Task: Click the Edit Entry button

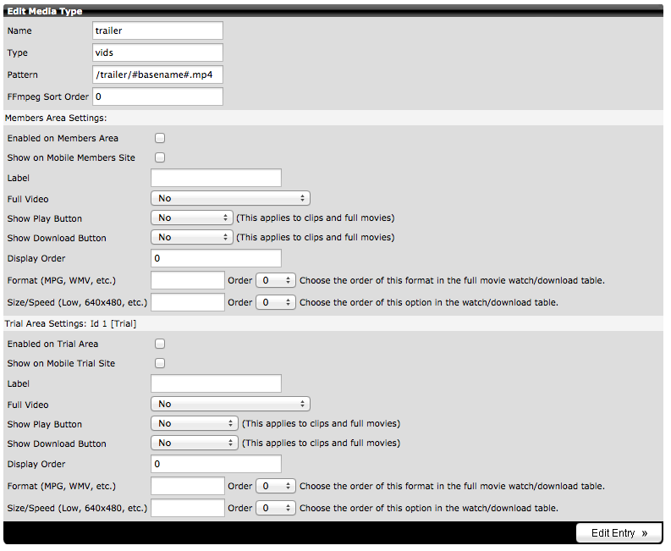Action: click(619, 533)
